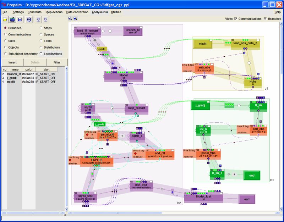Save the file with the floppy disk icon
The width and height of the screenshot is (284, 222).
tap(20, 20)
